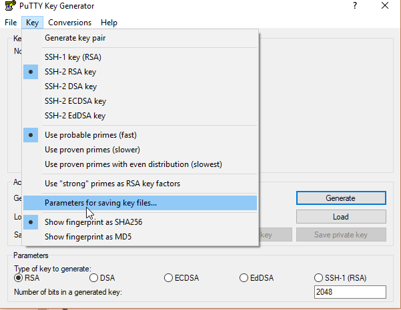
Task: Open the File menu
Action: 11,23
